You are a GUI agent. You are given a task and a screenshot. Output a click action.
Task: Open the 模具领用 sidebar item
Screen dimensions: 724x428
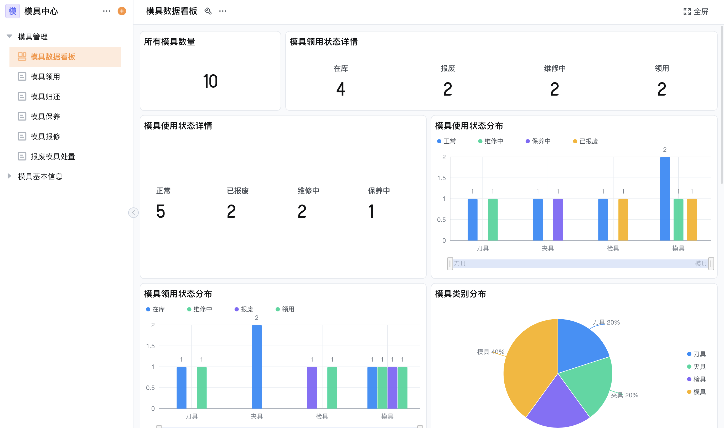click(65, 76)
